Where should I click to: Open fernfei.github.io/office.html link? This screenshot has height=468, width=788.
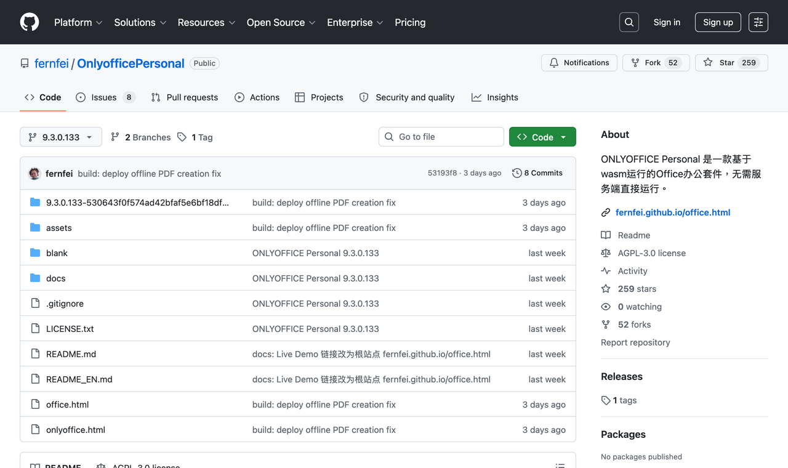point(673,212)
